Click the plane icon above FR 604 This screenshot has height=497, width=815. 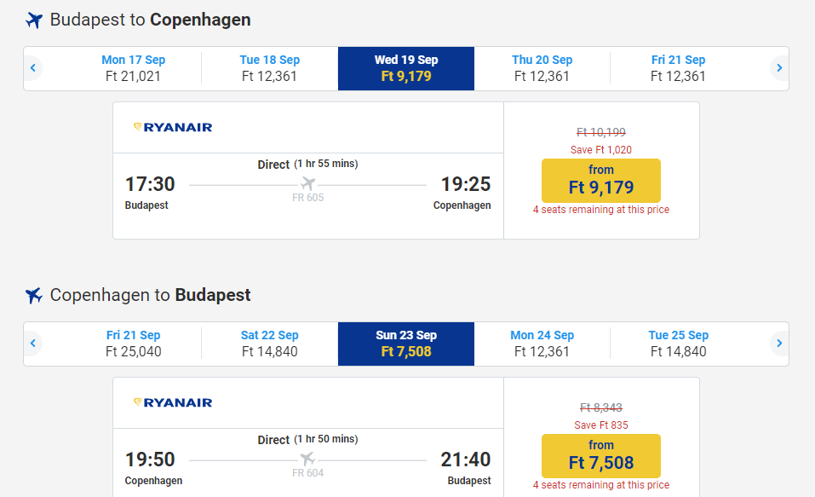click(308, 459)
